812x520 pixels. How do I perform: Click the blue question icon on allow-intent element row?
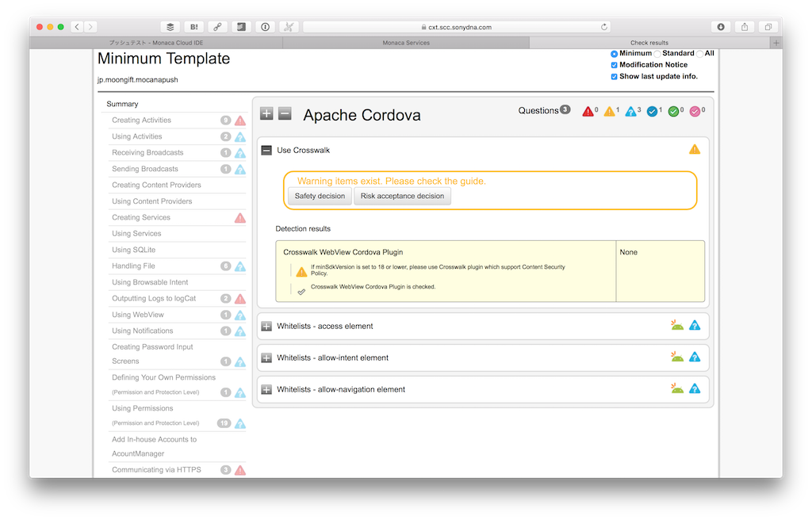click(695, 357)
